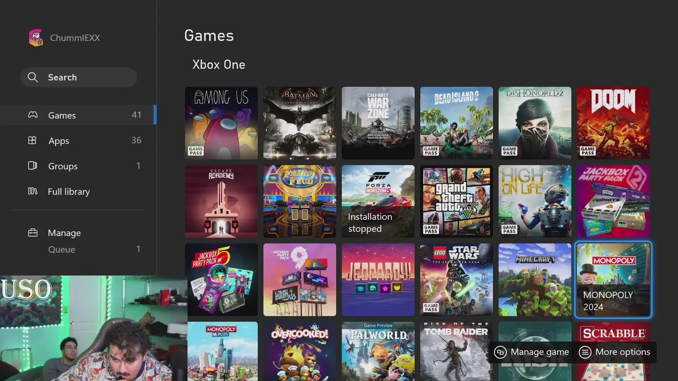Launch the Jeopardy! game tile
Viewport: 678px width, 381px height.
pos(378,279)
